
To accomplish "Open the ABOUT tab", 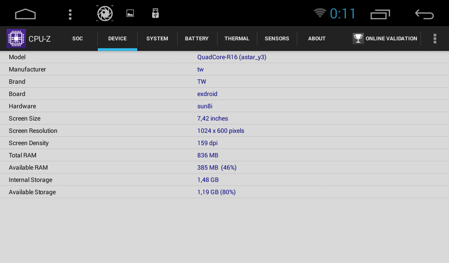I will [x=317, y=39].
